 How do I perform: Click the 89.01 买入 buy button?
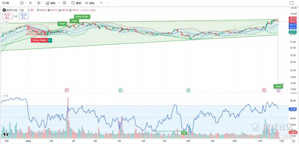(x=24, y=16)
